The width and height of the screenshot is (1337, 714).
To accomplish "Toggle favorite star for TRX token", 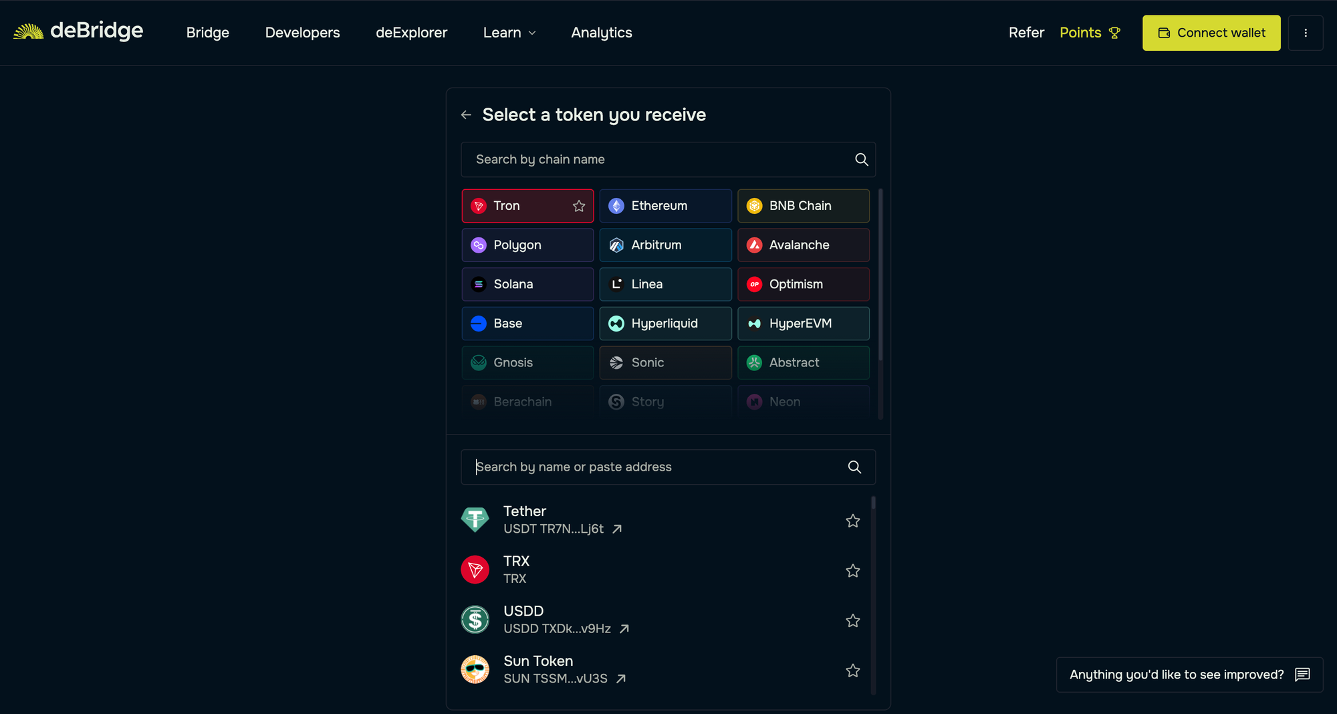I will [x=852, y=571].
